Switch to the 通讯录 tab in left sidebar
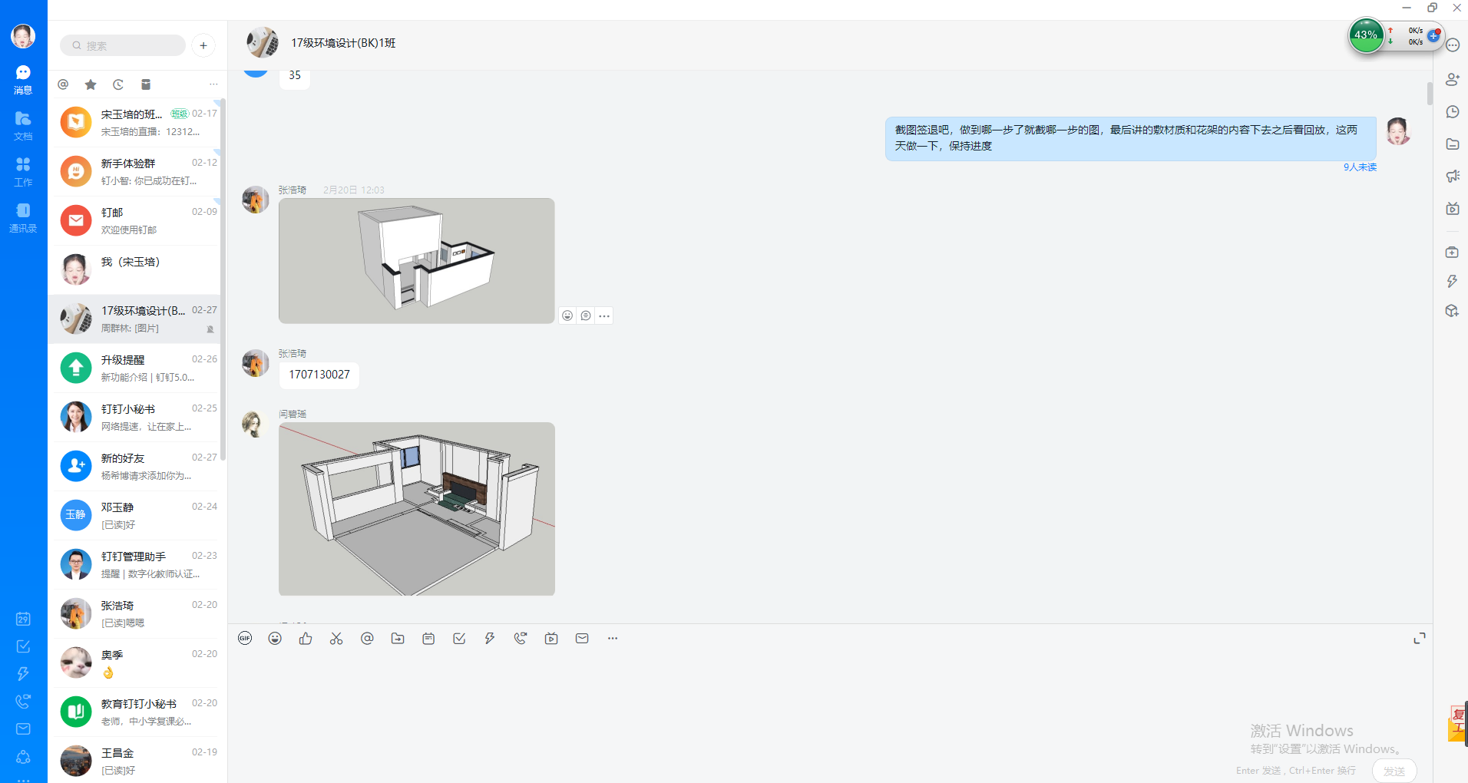This screenshot has height=783, width=1468. click(23, 217)
